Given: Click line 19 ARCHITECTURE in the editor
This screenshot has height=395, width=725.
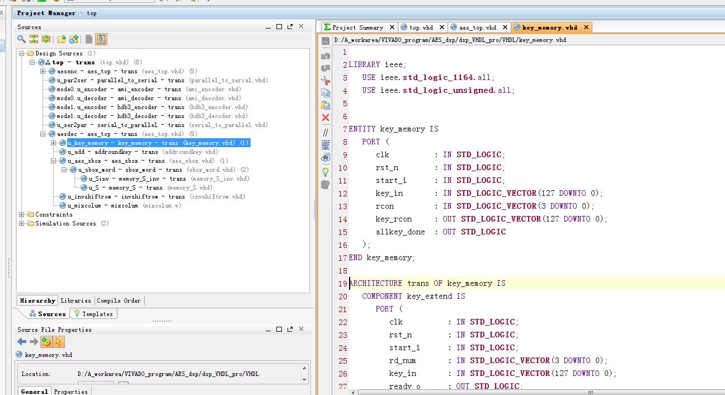Looking at the screenshot, I should pos(427,284).
